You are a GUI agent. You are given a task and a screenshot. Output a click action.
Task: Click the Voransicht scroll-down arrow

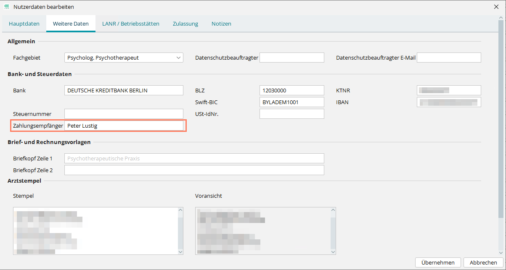[333, 252]
